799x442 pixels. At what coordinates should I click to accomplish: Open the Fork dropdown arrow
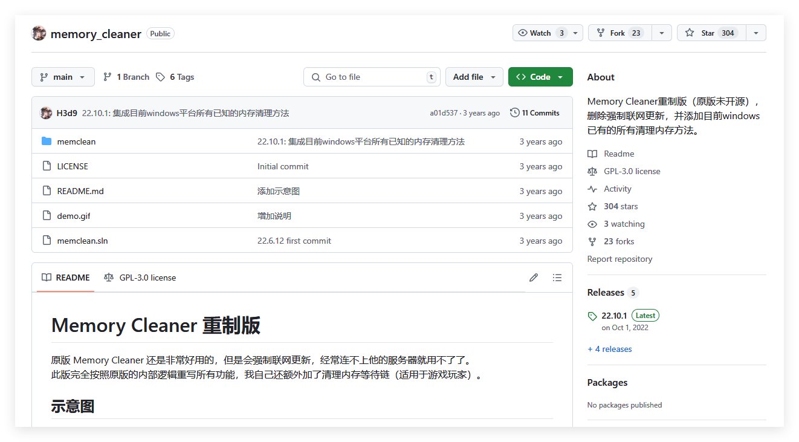click(x=662, y=33)
